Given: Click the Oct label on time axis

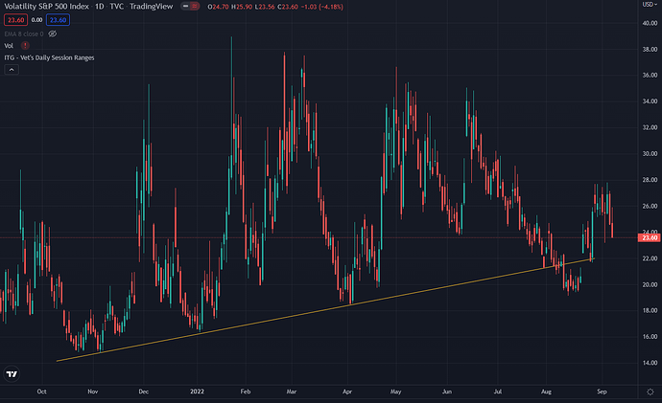Looking at the screenshot, I should [42, 392].
